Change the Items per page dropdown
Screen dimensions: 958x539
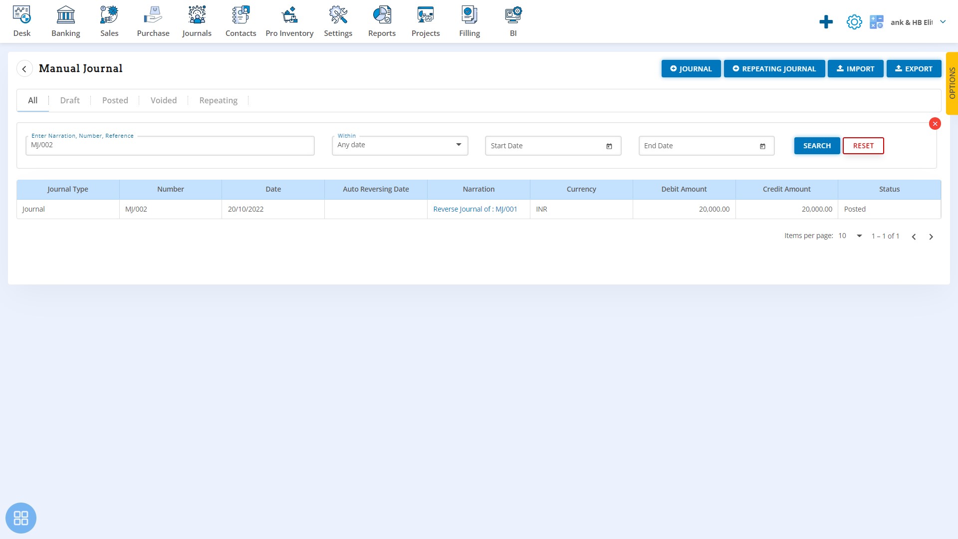pyautogui.click(x=850, y=236)
